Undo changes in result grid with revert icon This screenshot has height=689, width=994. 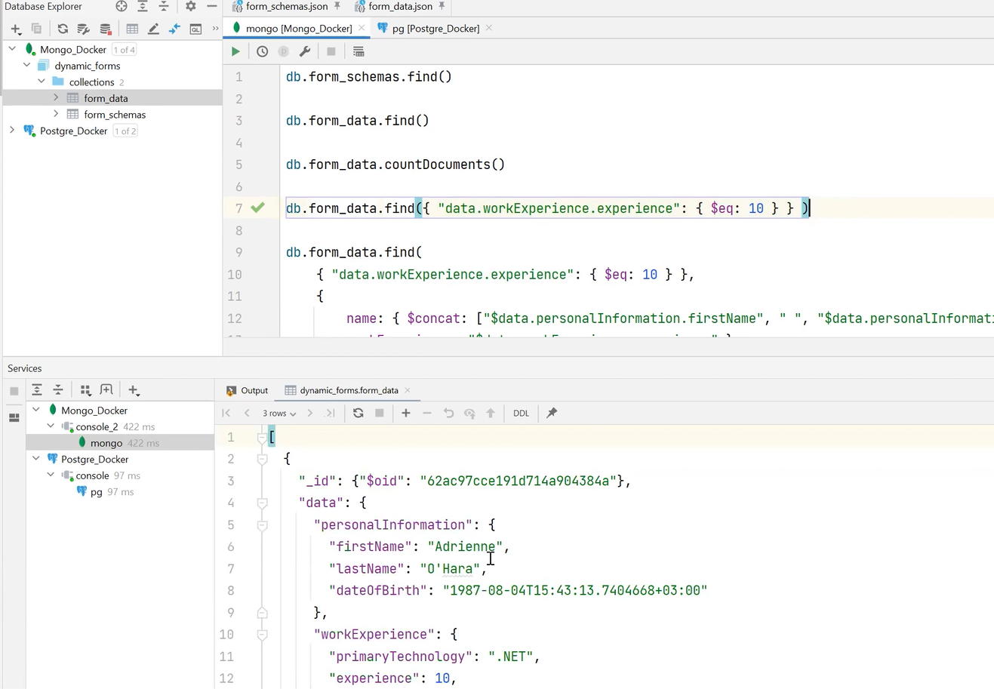pos(448,413)
